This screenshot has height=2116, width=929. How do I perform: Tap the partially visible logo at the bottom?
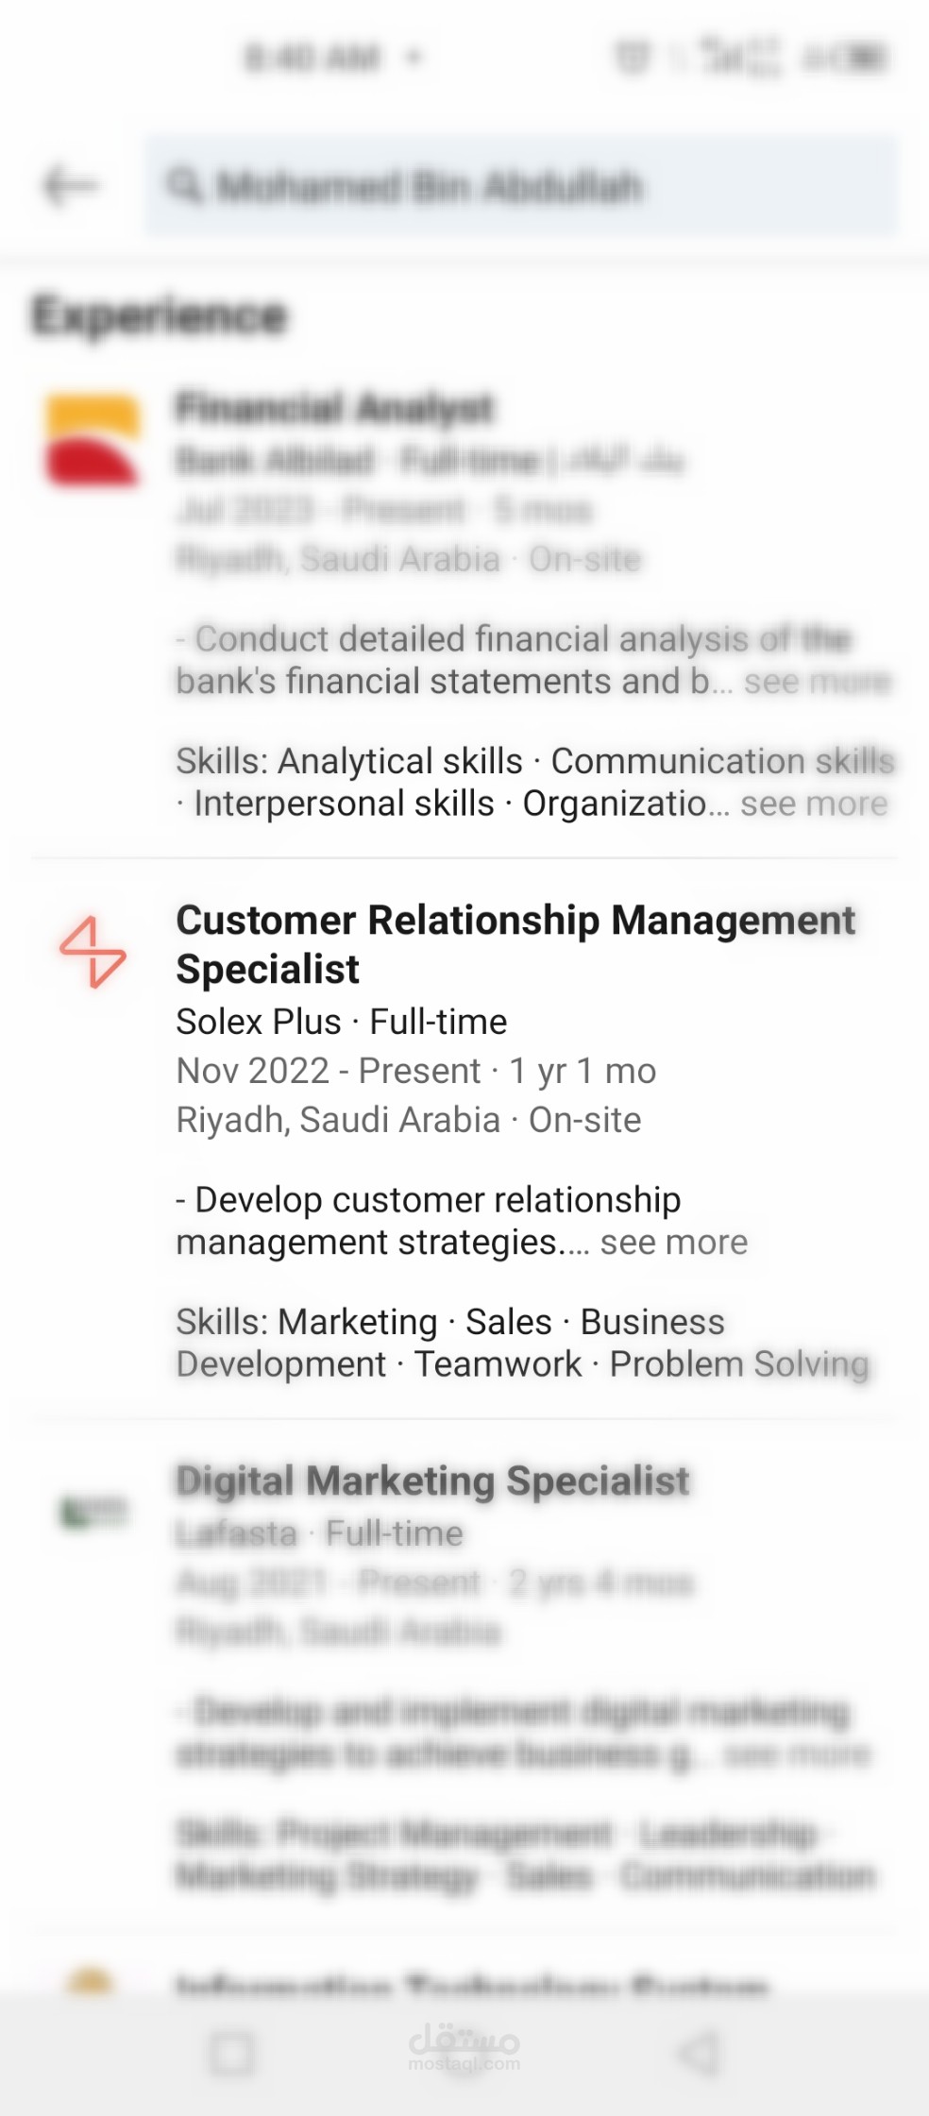click(91, 1981)
